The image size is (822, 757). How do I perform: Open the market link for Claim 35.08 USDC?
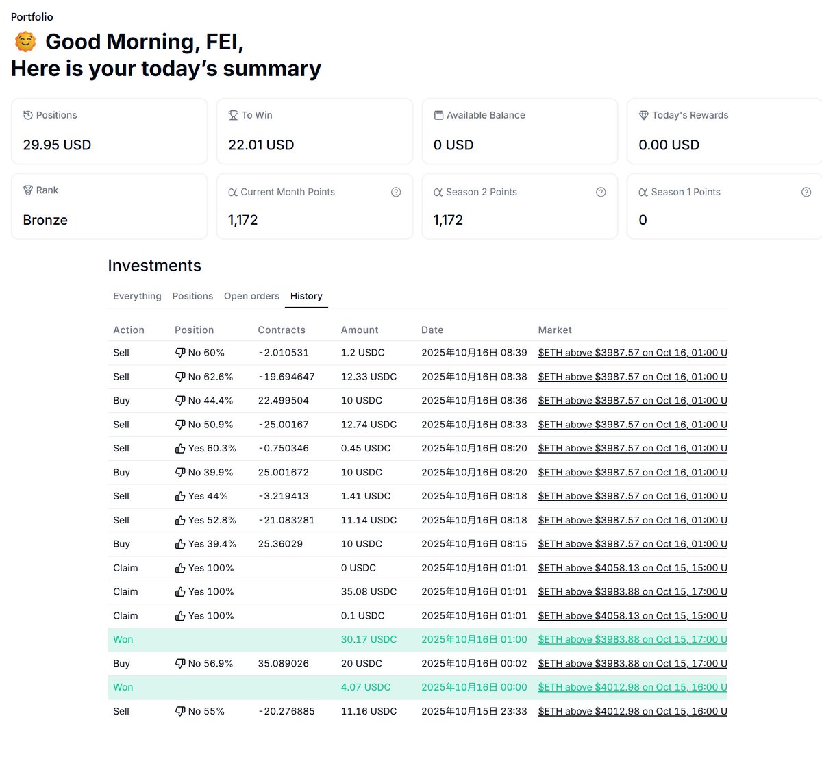tap(632, 591)
